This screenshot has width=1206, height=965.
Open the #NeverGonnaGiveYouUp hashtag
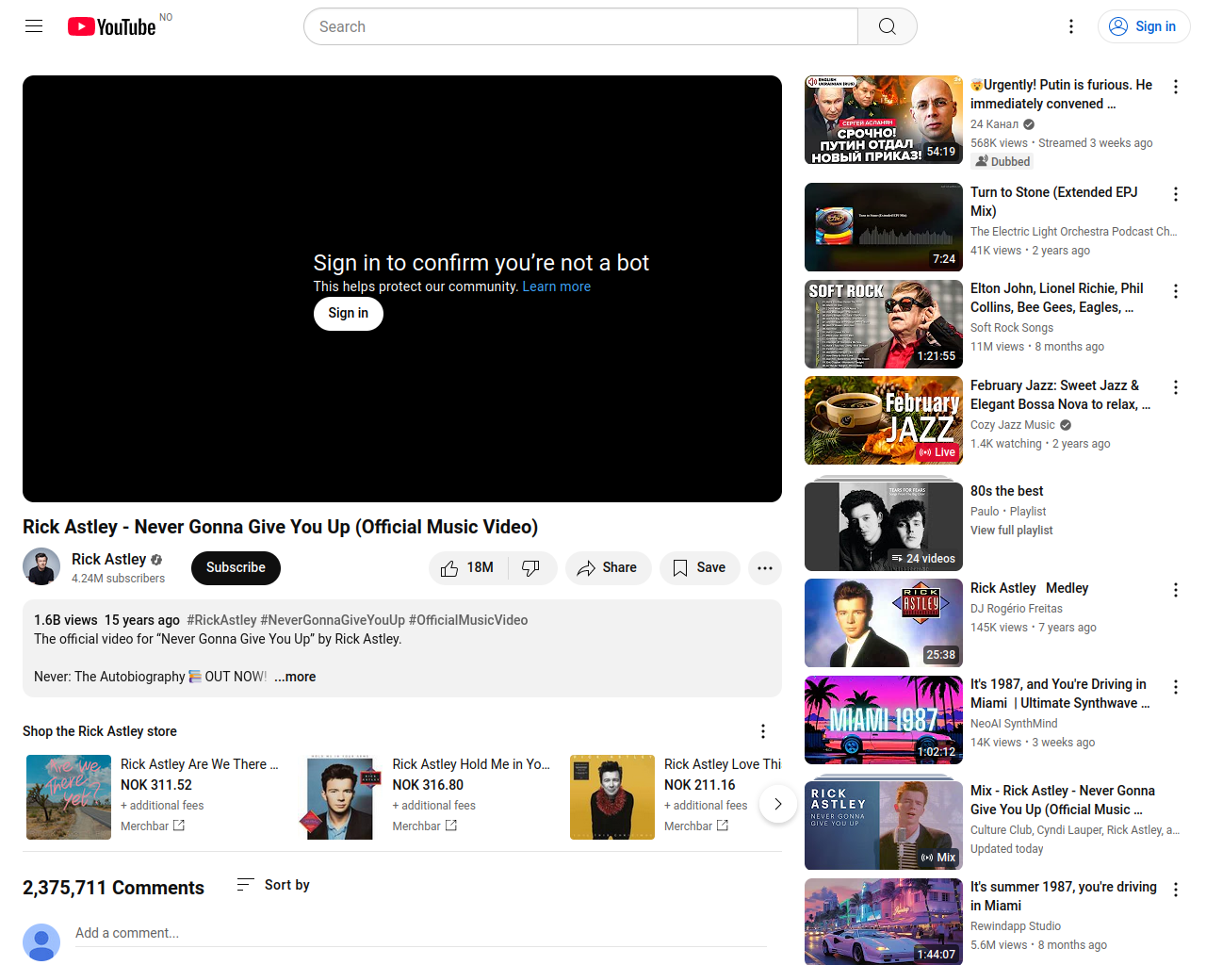[333, 620]
